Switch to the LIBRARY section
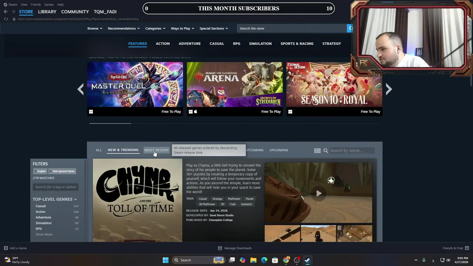The width and height of the screenshot is (473, 266). [47, 12]
